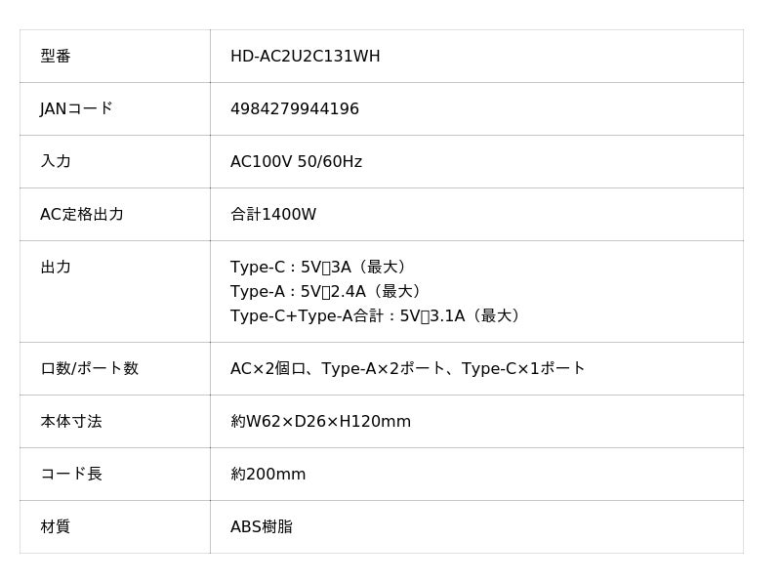This screenshot has width=781, height=583.
Task: Click the AC定格出力 label
Action: click(81, 215)
